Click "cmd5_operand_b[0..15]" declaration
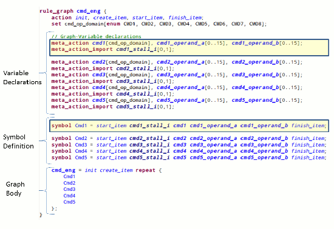Viewport: 334px width, 229px height. 267,100
